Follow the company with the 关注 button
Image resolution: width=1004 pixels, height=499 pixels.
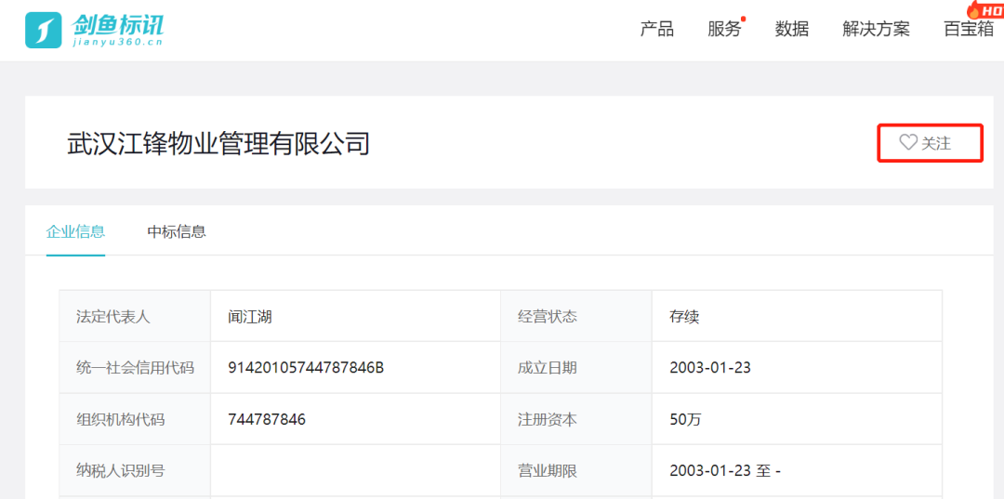(x=930, y=143)
